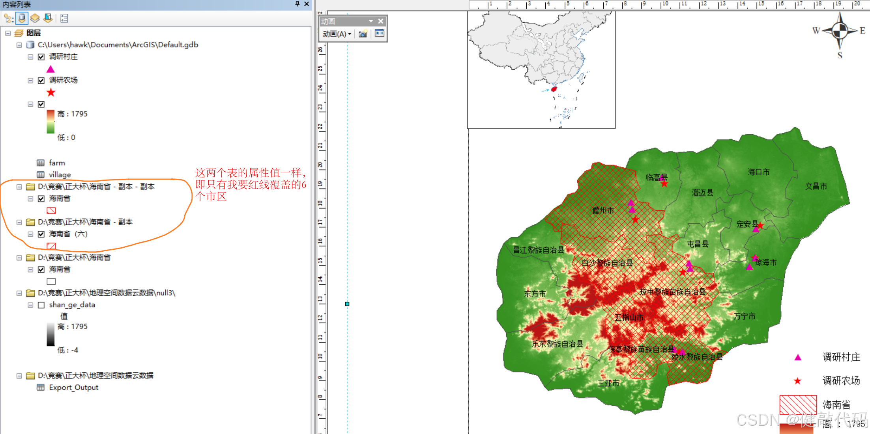This screenshot has height=434, width=870.
Task: Click Capture View camera icon
Action: click(x=363, y=34)
